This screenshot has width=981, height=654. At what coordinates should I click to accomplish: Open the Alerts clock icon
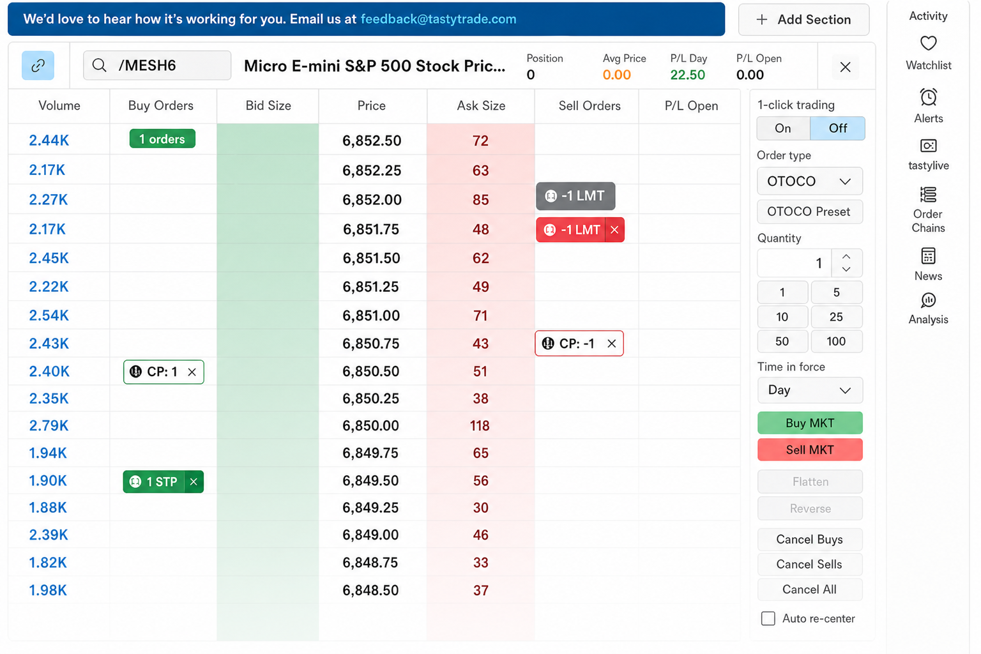pos(928,97)
